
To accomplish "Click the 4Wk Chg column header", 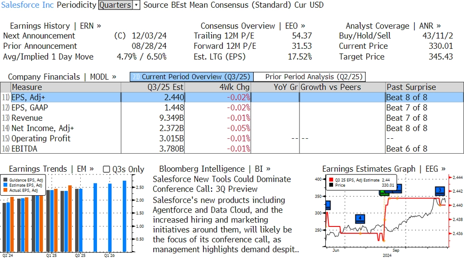I will pyautogui.click(x=218, y=87).
